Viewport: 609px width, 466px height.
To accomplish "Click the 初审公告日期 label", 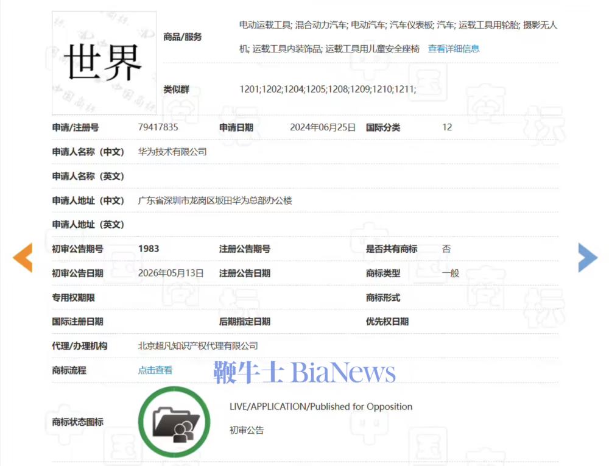I will (x=78, y=274).
